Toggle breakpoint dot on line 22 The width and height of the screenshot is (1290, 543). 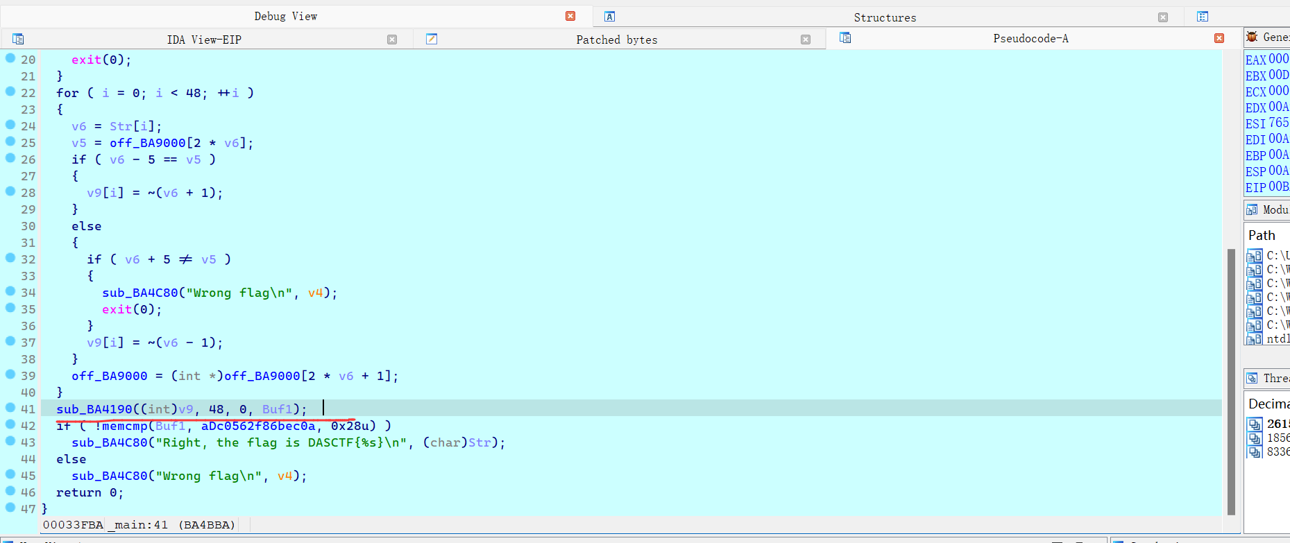(x=10, y=92)
